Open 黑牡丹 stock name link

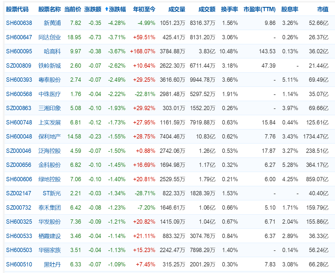[52, 264]
